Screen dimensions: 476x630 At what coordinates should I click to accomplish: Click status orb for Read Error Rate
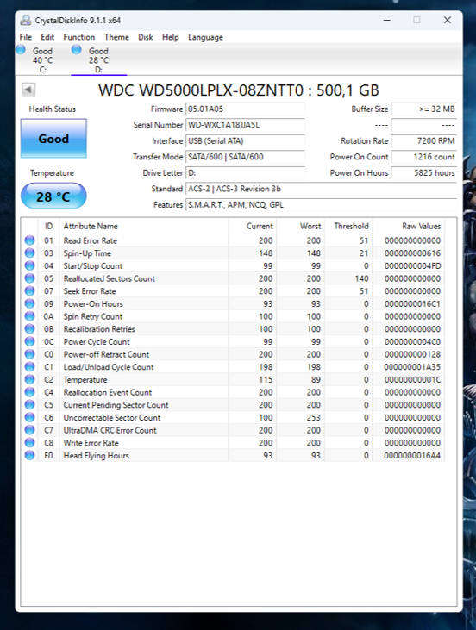pos(29,240)
